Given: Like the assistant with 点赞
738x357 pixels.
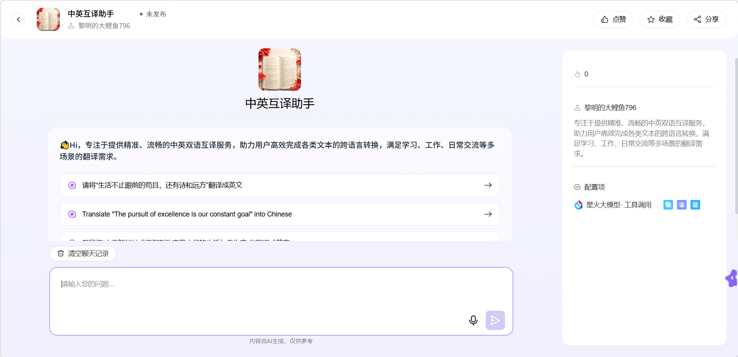Looking at the screenshot, I should (x=613, y=19).
